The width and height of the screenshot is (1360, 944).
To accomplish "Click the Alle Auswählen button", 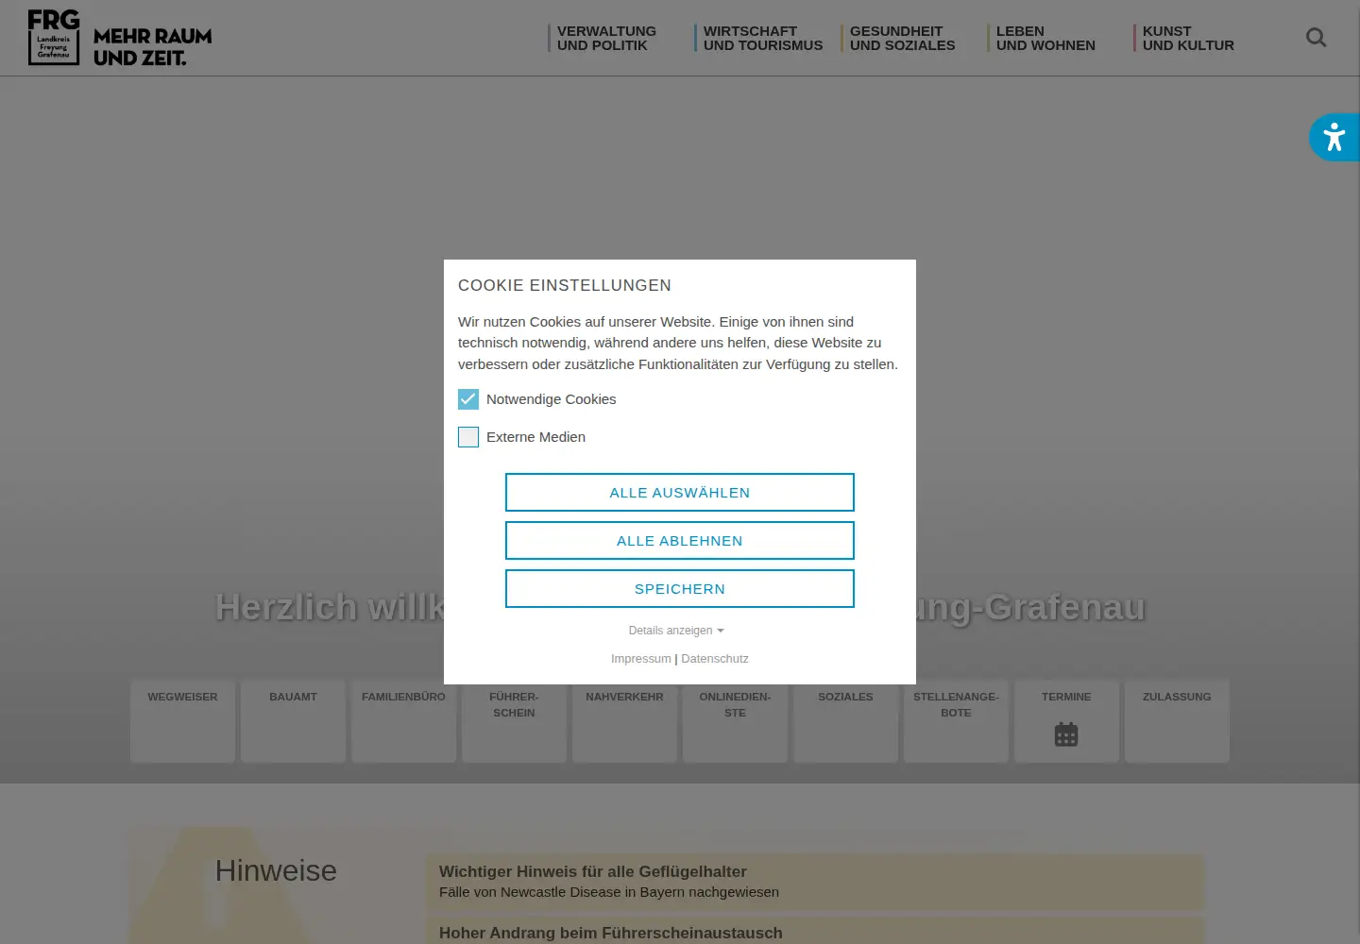I will pyautogui.click(x=680, y=493).
